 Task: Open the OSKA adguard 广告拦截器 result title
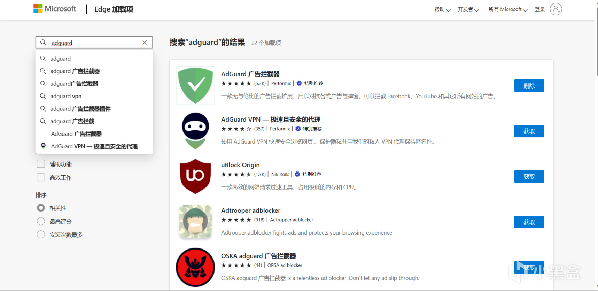258,256
